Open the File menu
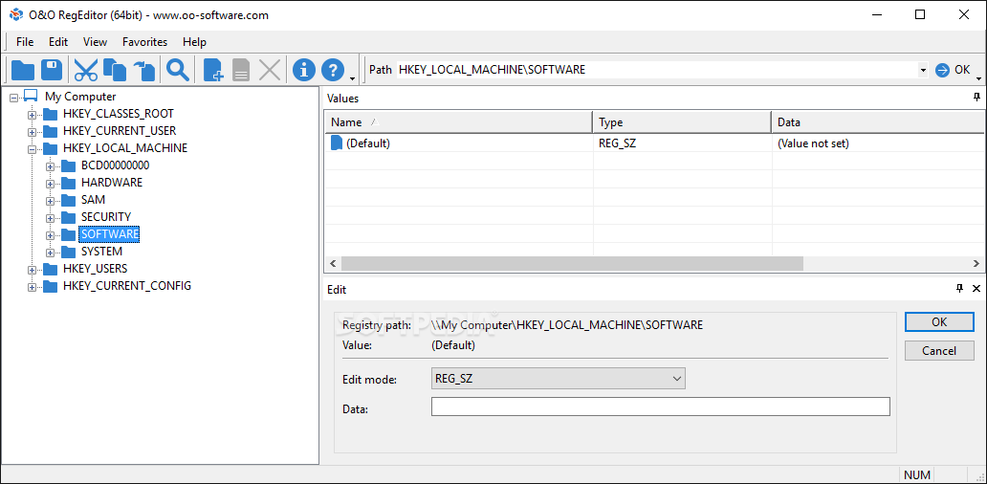Screen dimensions: 987x484 tap(25, 42)
